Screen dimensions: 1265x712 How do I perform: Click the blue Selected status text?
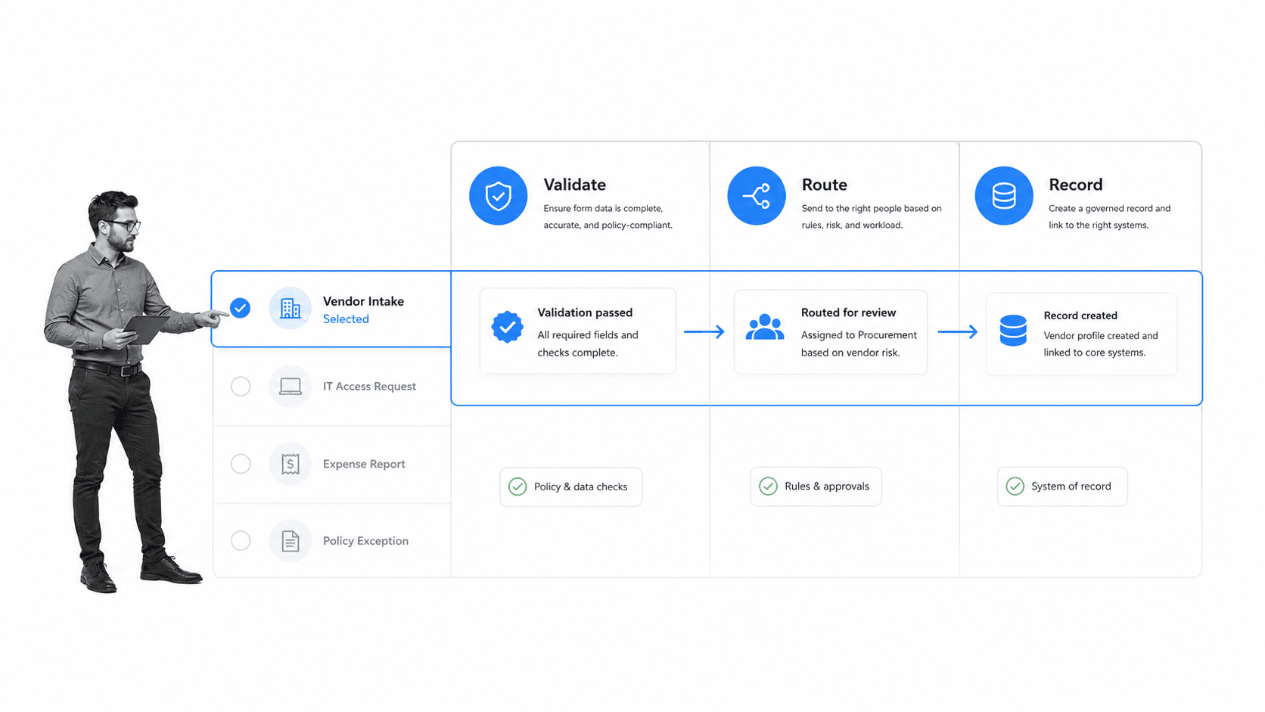tap(346, 319)
